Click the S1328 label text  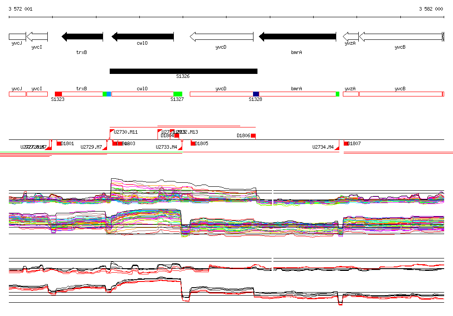(255, 100)
